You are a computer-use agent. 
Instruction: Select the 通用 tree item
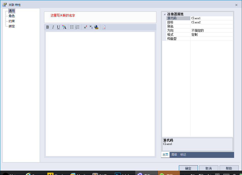(x=12, y=11)
